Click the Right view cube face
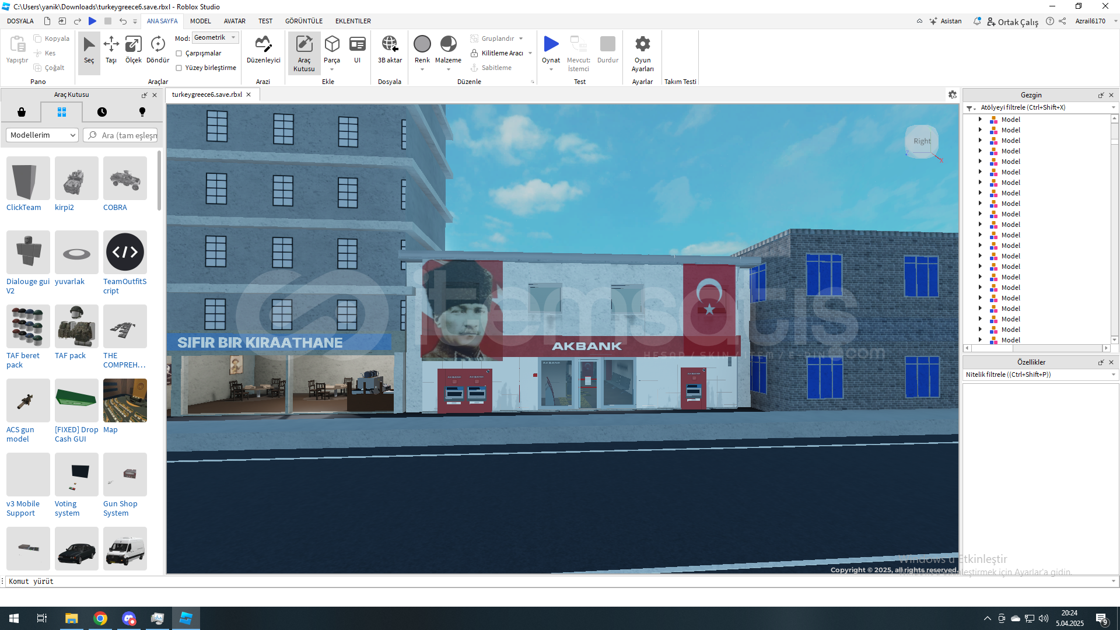The width and height of the screenshot is (1120, 630). 922,141
